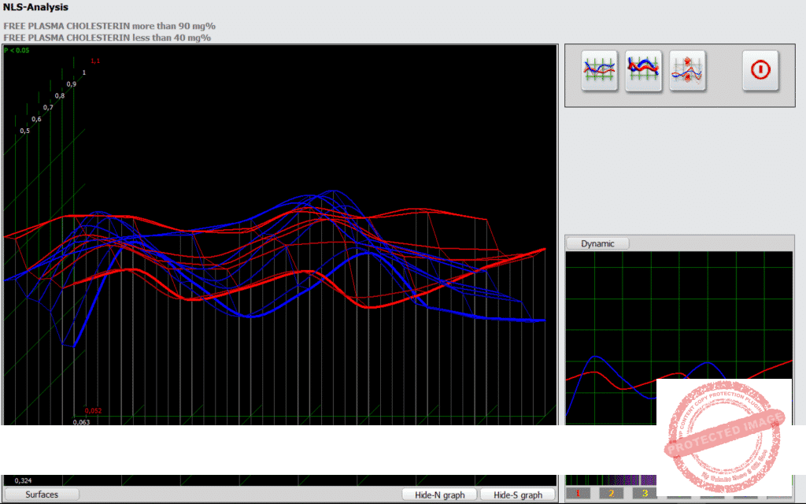Open the scattered red-dot graph icon

(x=688, y=71)
